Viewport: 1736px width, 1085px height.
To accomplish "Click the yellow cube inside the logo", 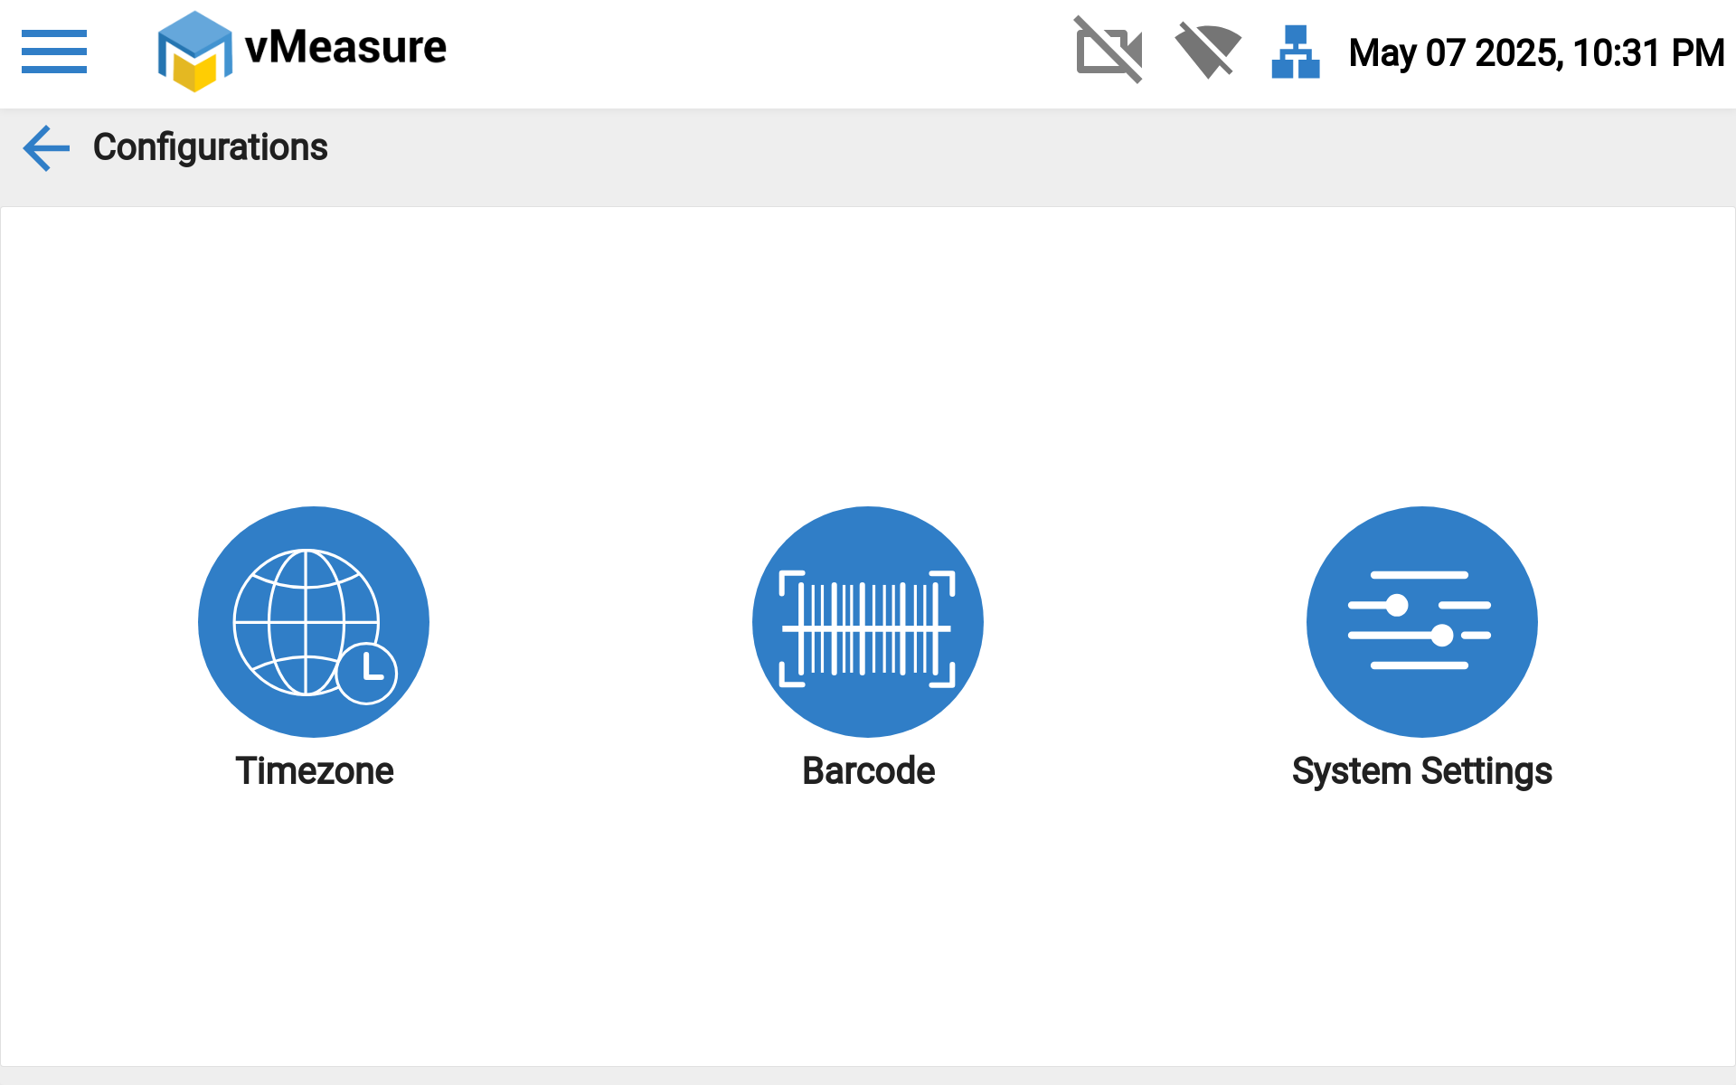I will (194, 72).
